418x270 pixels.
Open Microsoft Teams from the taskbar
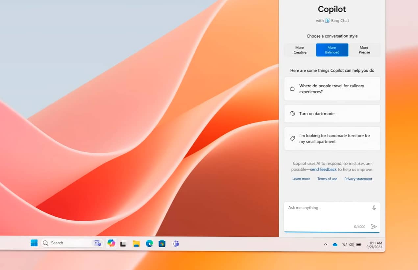(x=176, y=244)
